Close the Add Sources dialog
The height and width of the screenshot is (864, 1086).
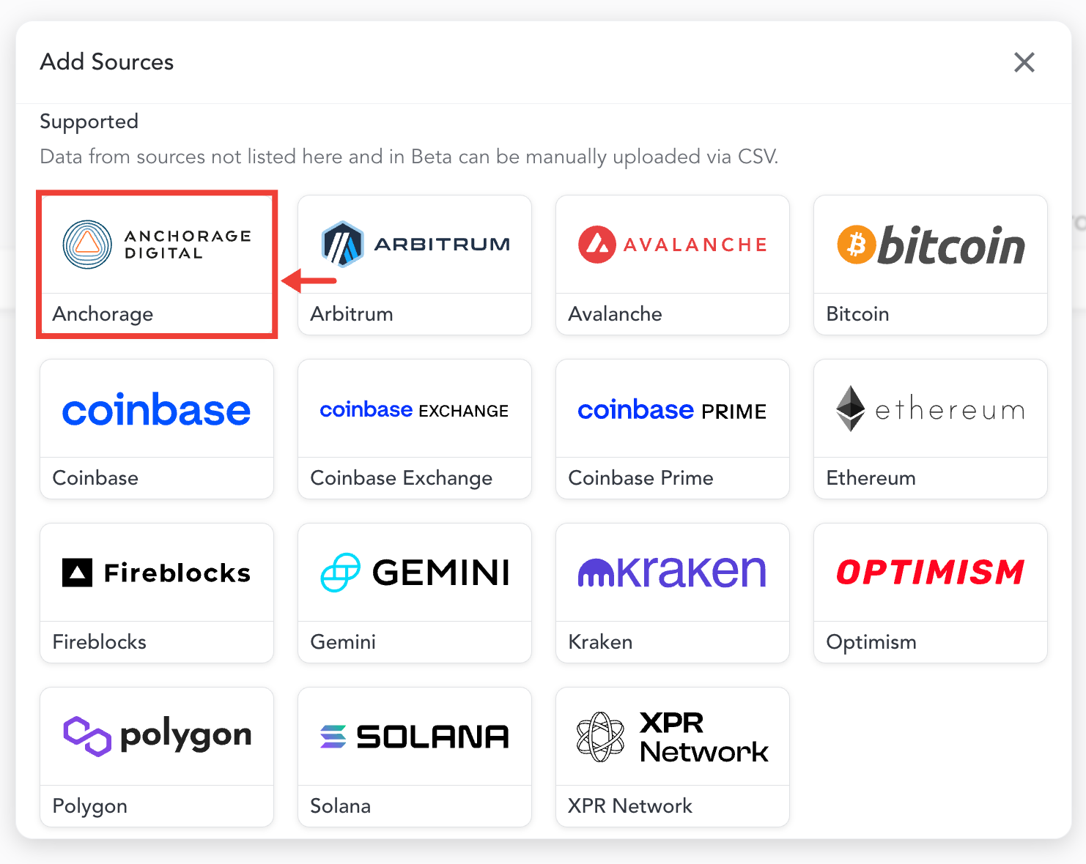coord(1024,62)
